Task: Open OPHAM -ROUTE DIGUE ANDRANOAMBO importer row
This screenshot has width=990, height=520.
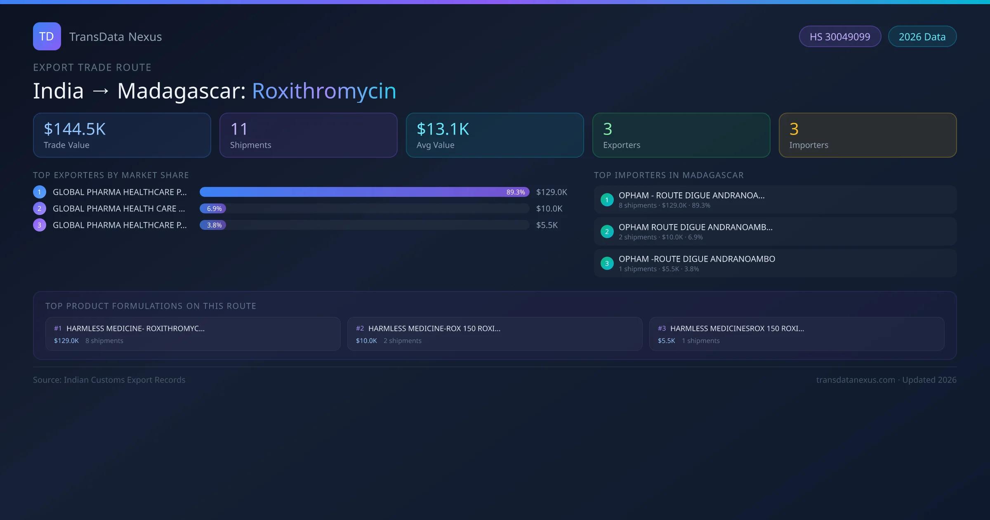Action: coord(775,263)
